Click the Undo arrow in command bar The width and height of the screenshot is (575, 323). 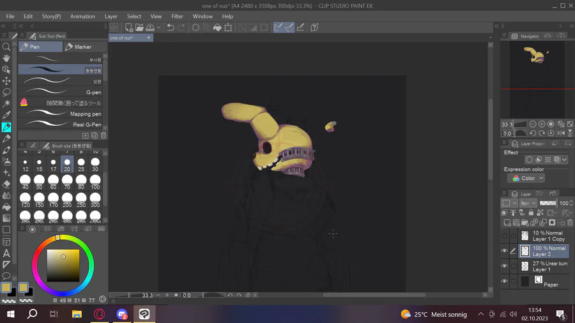tap(170, 27)
